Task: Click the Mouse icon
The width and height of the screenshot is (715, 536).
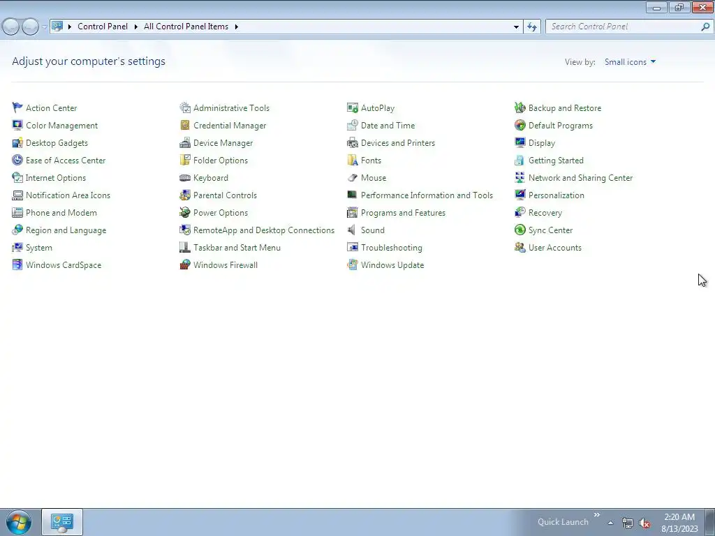Action: tap(353, 177)
